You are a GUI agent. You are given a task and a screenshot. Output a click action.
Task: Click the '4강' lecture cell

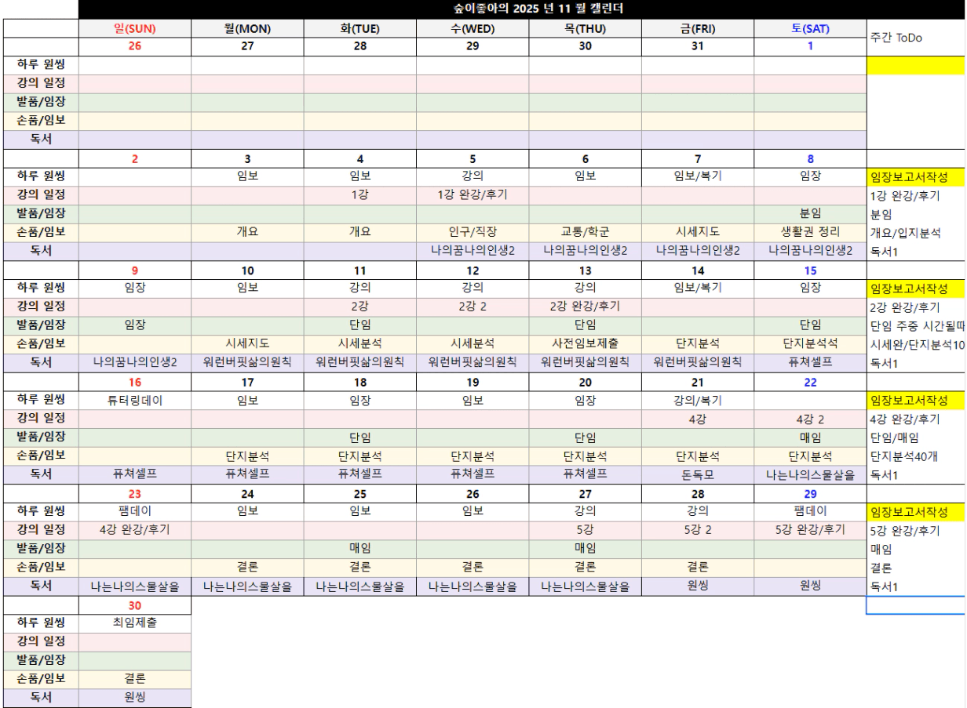coord(698,419)
